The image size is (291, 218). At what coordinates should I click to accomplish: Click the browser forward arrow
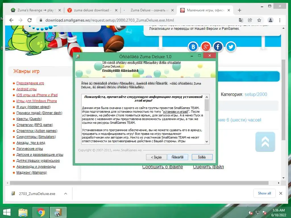[x=20, y=20]
